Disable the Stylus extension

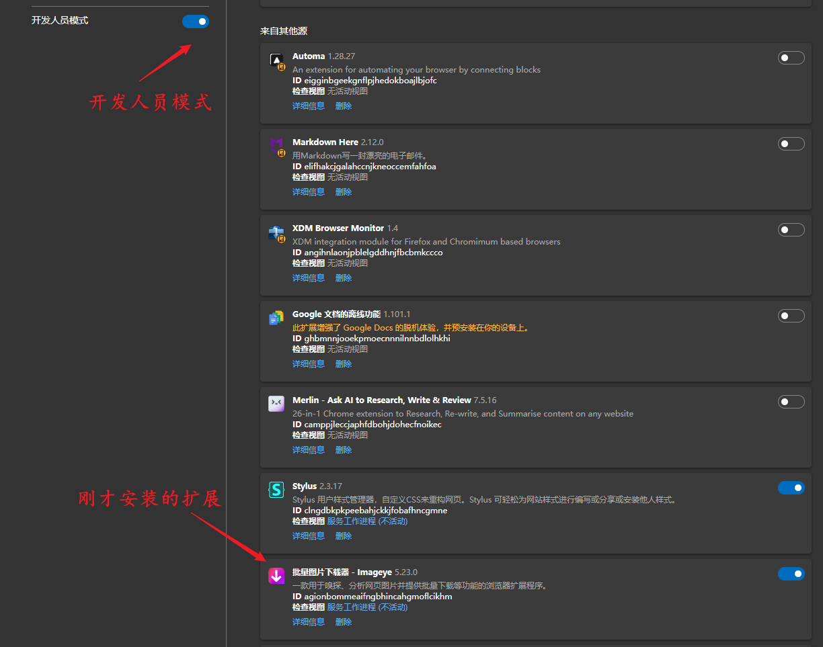(791, 488)
